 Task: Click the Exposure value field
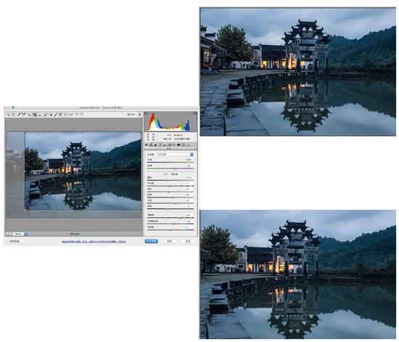coord(189,177)
